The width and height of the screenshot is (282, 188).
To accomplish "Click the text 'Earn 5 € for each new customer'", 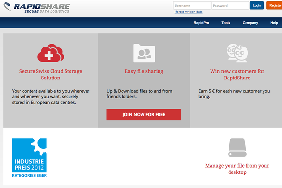I will tap(230, 91).
